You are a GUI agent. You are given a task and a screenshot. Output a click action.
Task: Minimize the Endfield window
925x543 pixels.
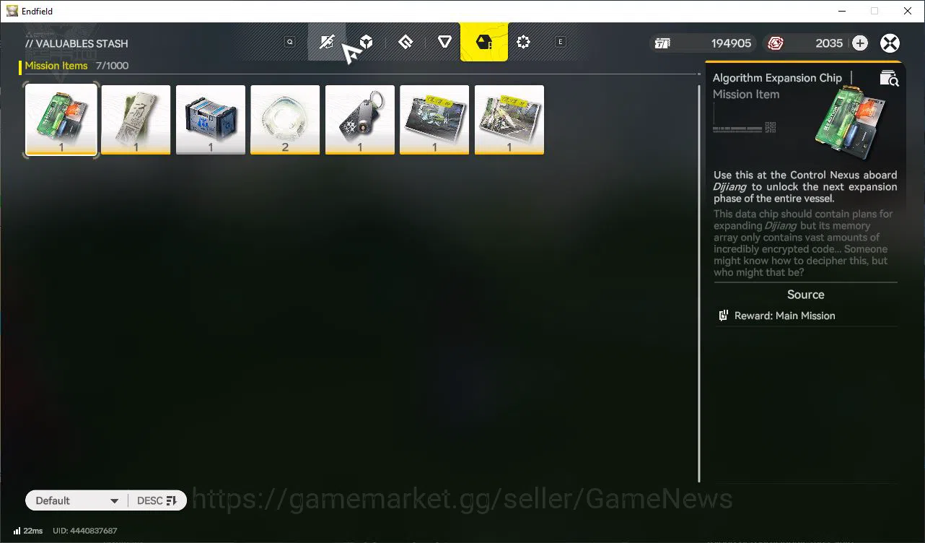point(841,11)
